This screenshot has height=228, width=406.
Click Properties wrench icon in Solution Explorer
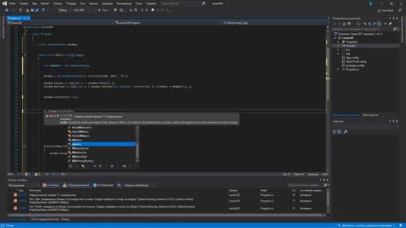(390, 24)
